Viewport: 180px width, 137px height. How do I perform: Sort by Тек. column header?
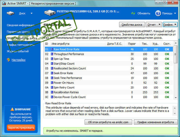(145, 44)
